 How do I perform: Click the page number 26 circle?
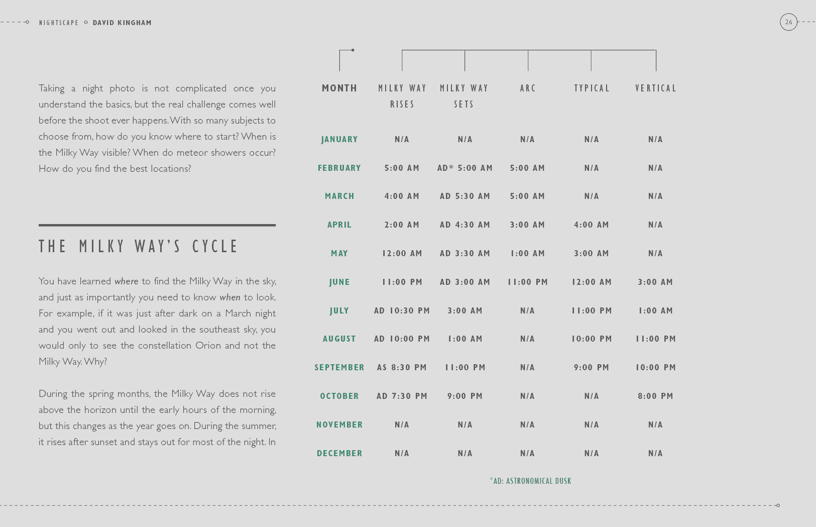click(788, 22)
